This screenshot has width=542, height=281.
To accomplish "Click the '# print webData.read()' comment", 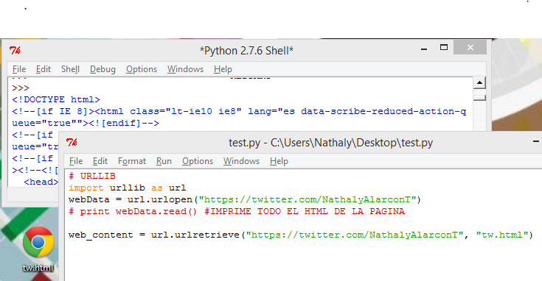I will [133, 211].
